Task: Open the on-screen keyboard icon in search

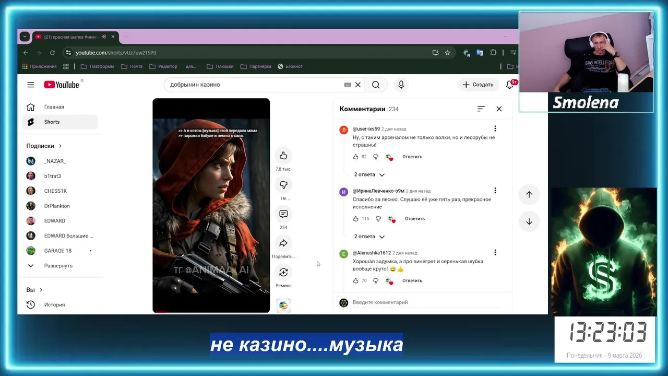Action: click(348, 85)
